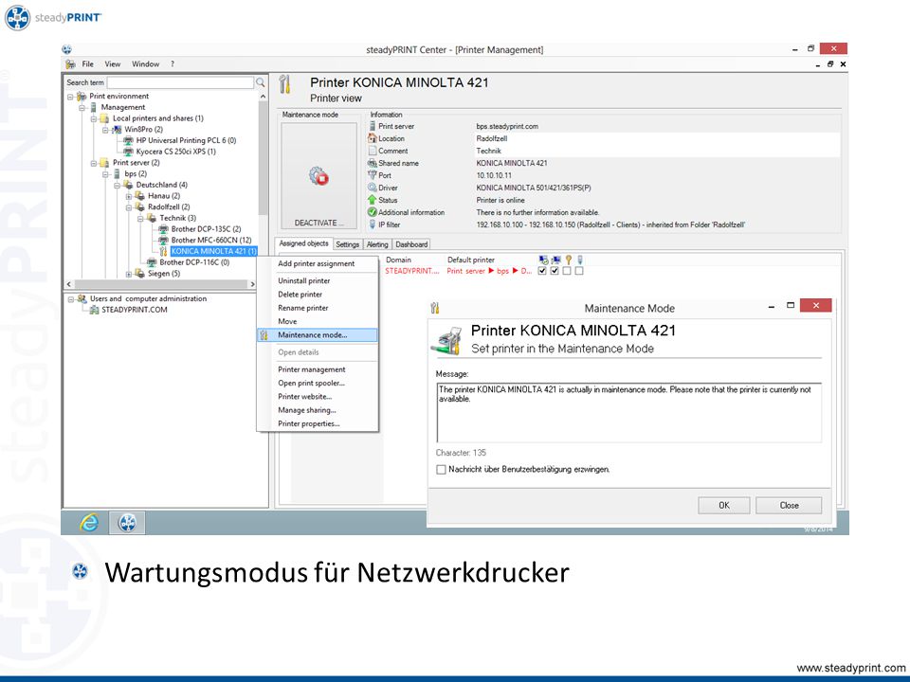
Task: Enable Nachricht über Benutzerbestätigung erzwingen checkbox
Action: click(441, 469)
